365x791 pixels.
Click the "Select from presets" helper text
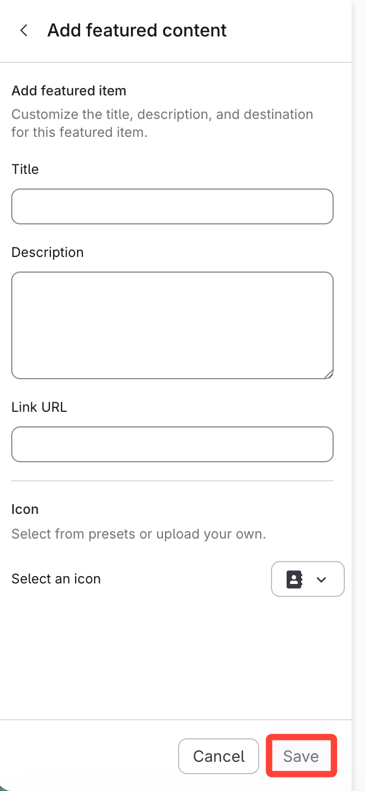[138, 534]
